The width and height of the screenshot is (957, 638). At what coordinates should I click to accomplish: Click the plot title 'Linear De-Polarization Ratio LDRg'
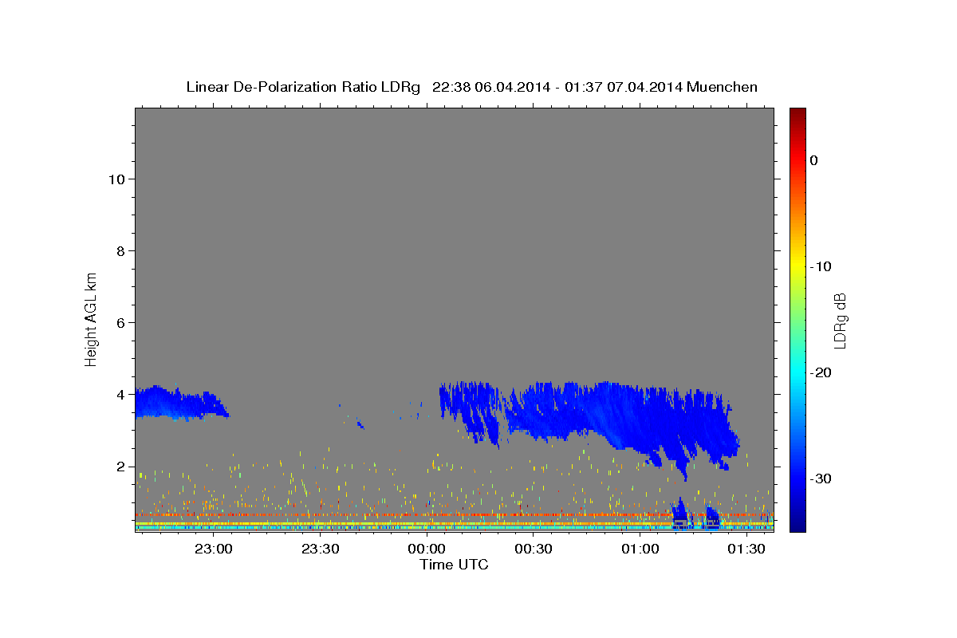302,87
